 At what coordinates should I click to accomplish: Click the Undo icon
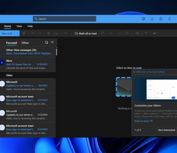[146, 33]
